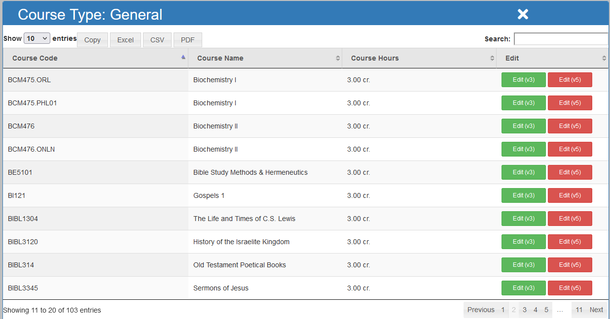Go to Previous page
Image resolution: width=610 pixels, height=319 pixels.
point(481,310)
